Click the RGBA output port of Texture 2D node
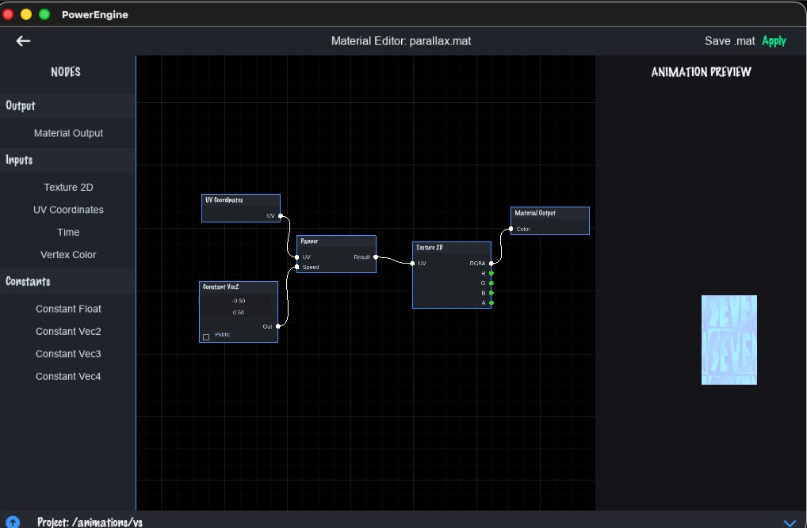 click(491, 264)
